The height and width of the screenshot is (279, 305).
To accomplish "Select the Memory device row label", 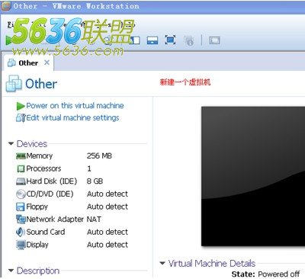I will click(x=40, y=156).
